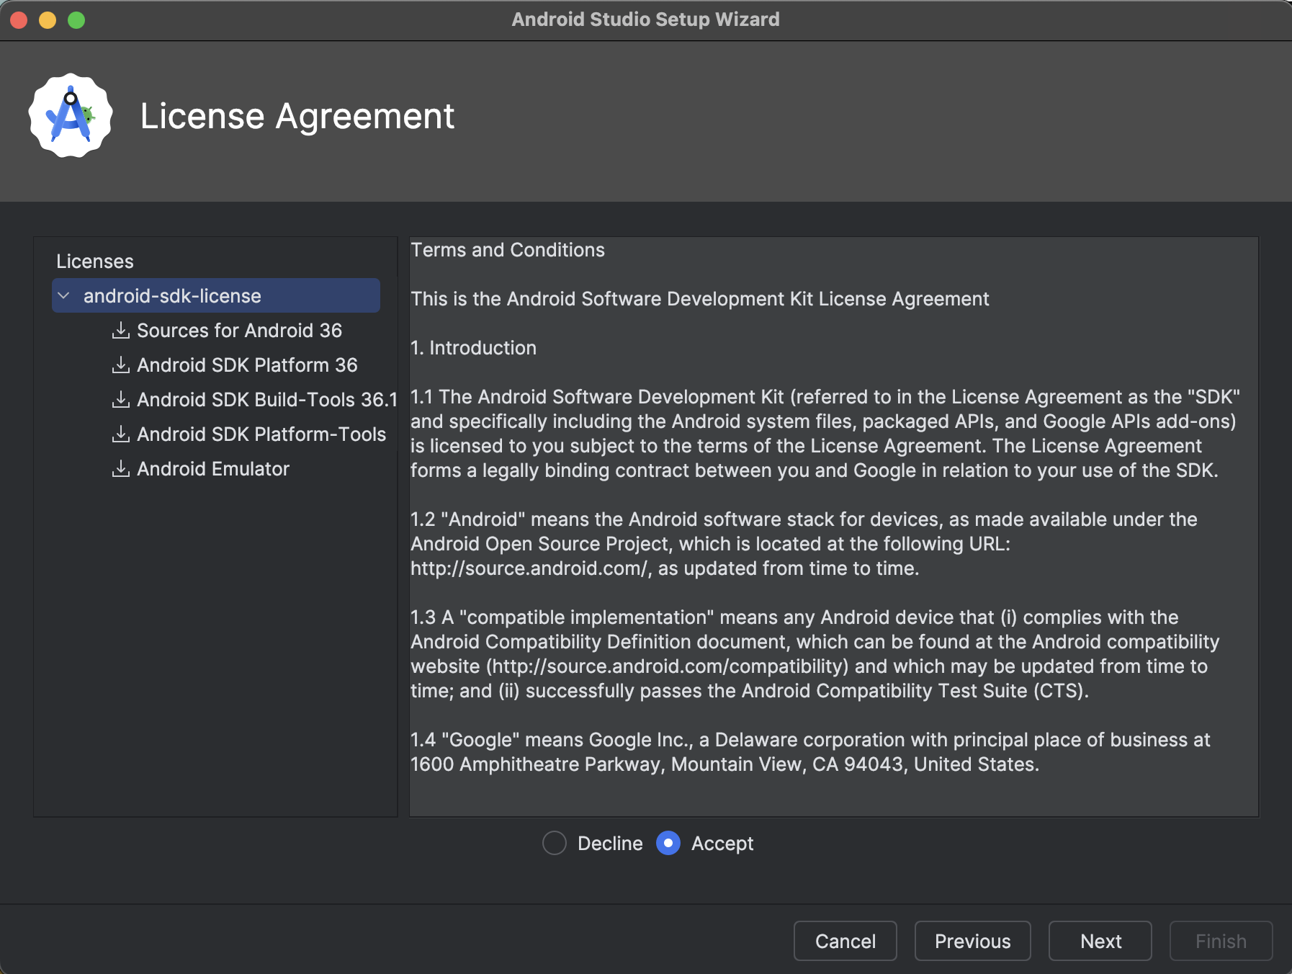Click download icon beside Android SDK Build-Tools 36.1
This screenshot has height=974, width=1292.
(x=121, y=400)
